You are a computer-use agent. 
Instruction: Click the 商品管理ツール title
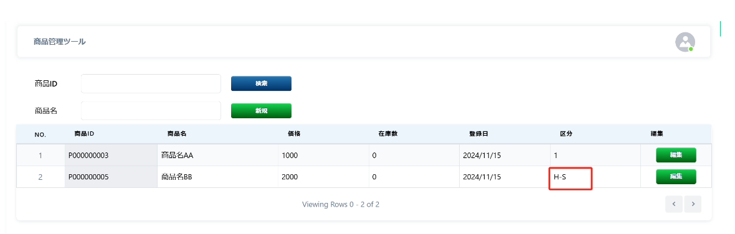coord(60,42)
